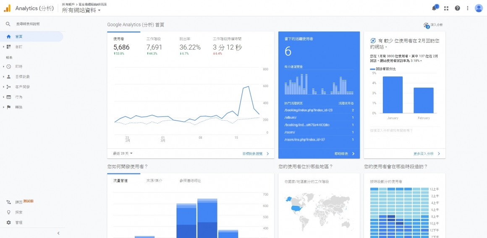Click the January bar in returning users chart

click(393, 95)
